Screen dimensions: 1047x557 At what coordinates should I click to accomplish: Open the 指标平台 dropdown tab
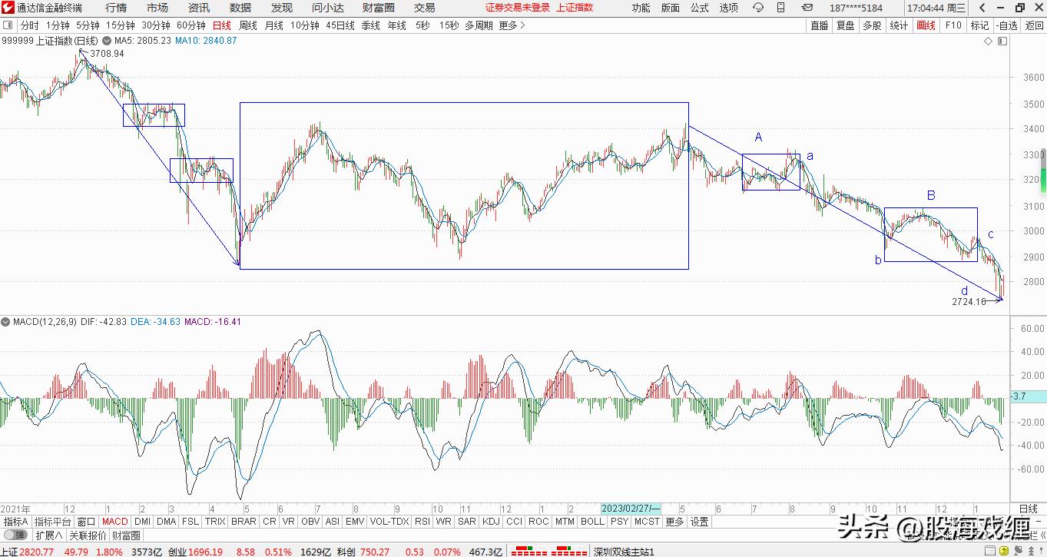point(53,522)
